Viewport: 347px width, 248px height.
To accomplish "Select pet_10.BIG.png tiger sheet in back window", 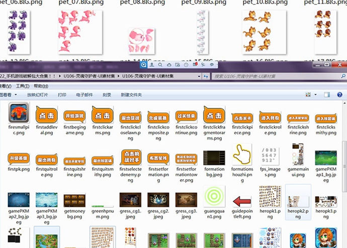I will [x=264, y=32].
